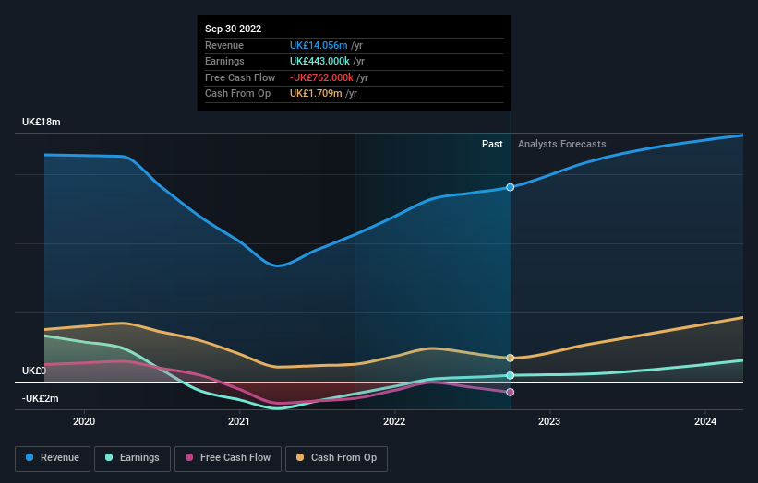Click the -UK£2m y-axis label
The image size is (758, 483).
(40, 398)
